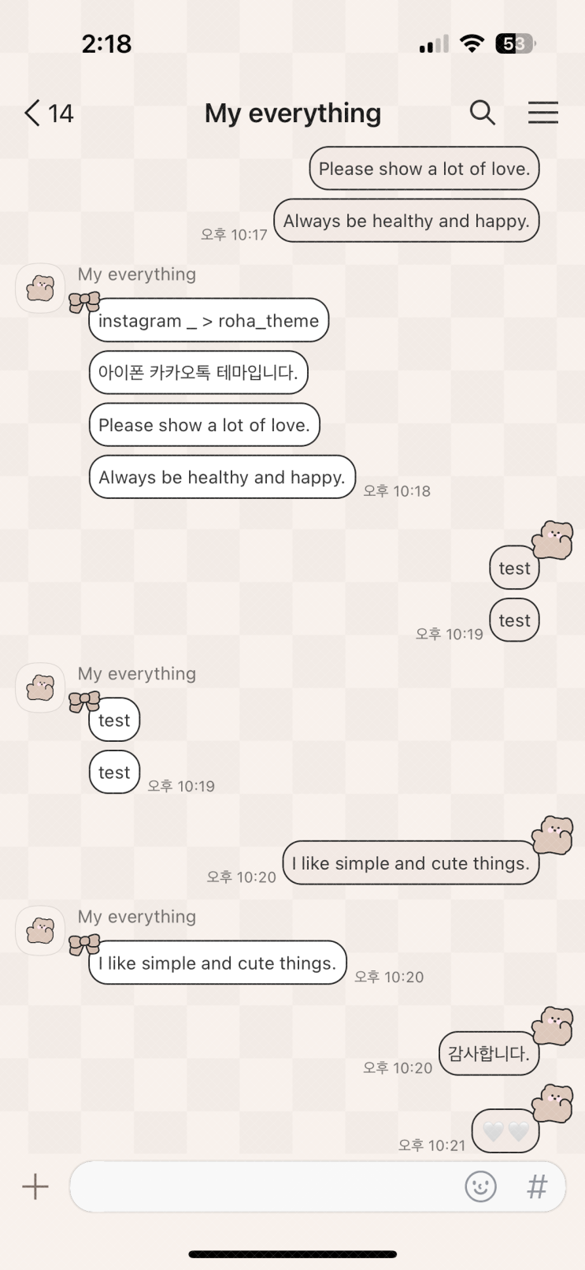This screenshot has height=1270, width=585.
Task: Tap profile bear avatar above test messages
Action: coord(40,687)
